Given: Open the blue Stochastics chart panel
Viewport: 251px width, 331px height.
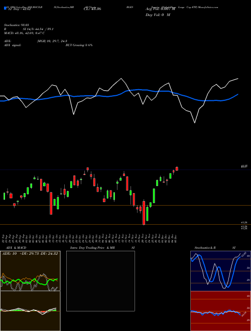Looking at the screenshot, I should [x=220, y=271].
